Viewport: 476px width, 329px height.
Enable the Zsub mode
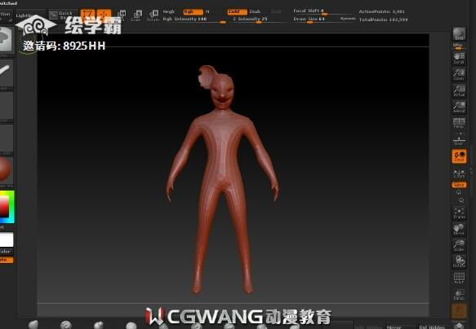tap(255, 11)
